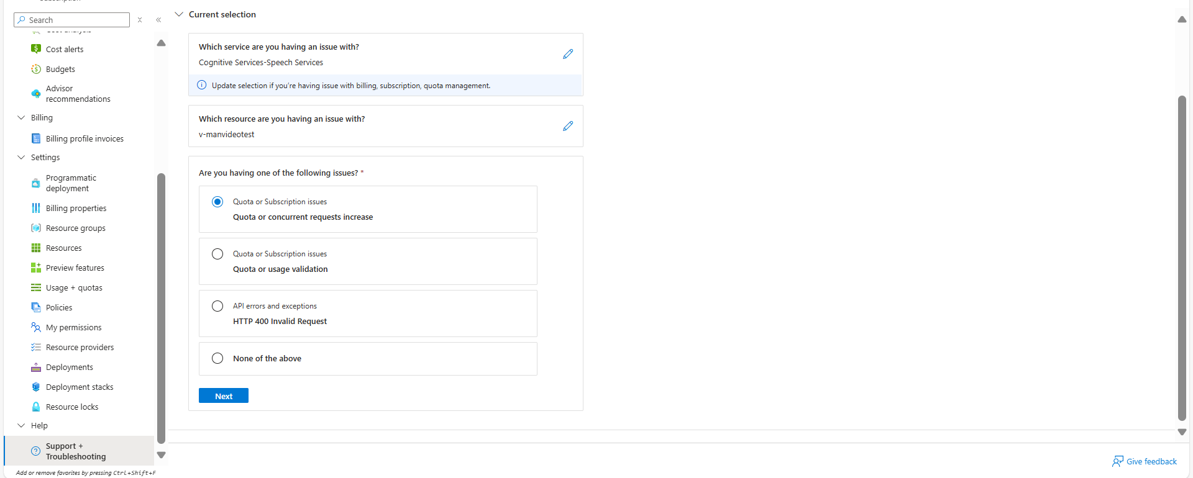Click the Deployment stacks icon

point(36,387)
